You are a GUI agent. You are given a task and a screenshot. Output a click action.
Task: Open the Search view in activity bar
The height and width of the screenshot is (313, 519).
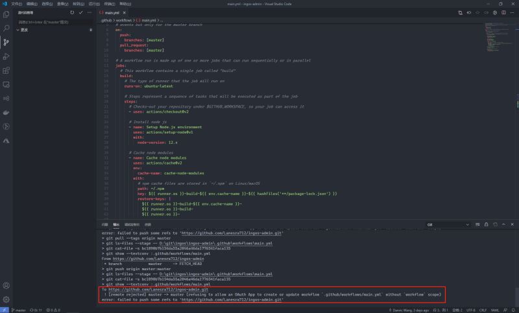(6, 28)
